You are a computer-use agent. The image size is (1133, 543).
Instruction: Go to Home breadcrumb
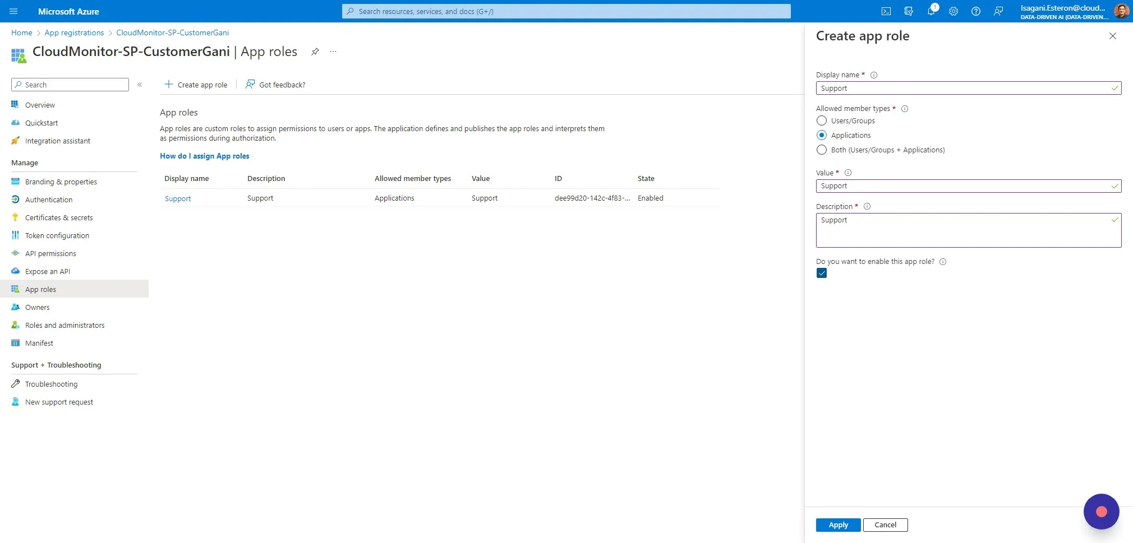(22, 33)
